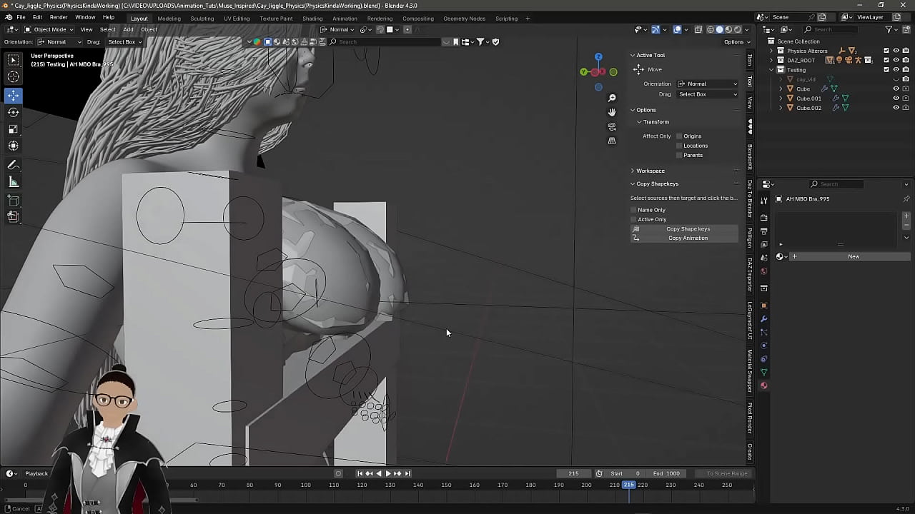Click the viewport zoom magnifier icon
Screen dimensions: 915x514
point(612,98)
